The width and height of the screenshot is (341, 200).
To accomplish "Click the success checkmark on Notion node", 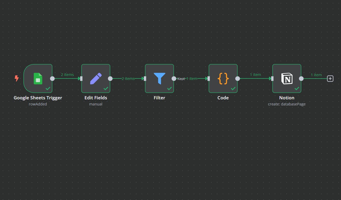I will pos(297,88).
